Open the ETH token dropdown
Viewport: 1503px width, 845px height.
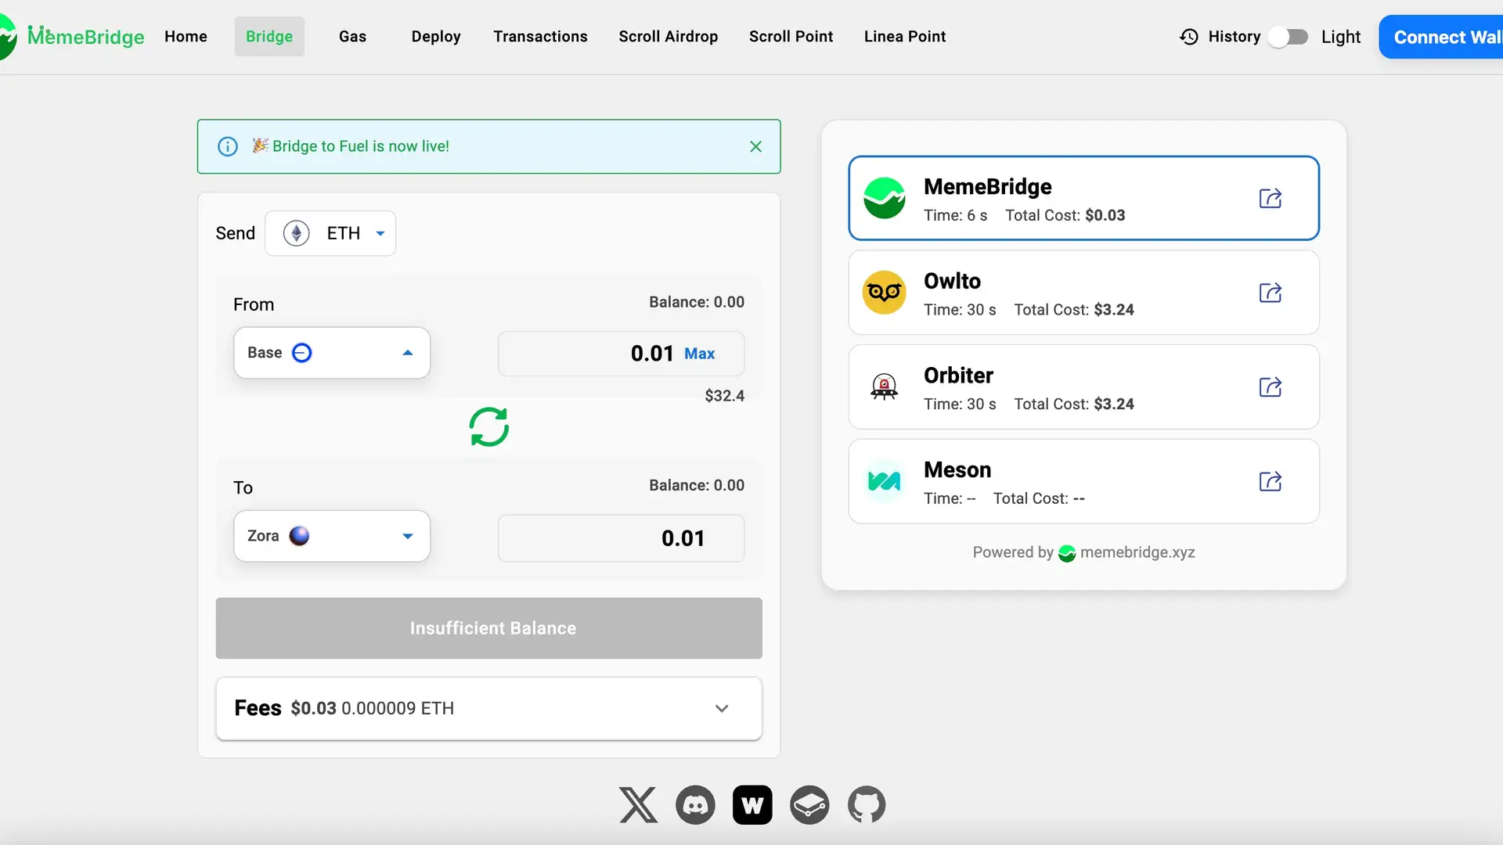(x=330, y=233)
